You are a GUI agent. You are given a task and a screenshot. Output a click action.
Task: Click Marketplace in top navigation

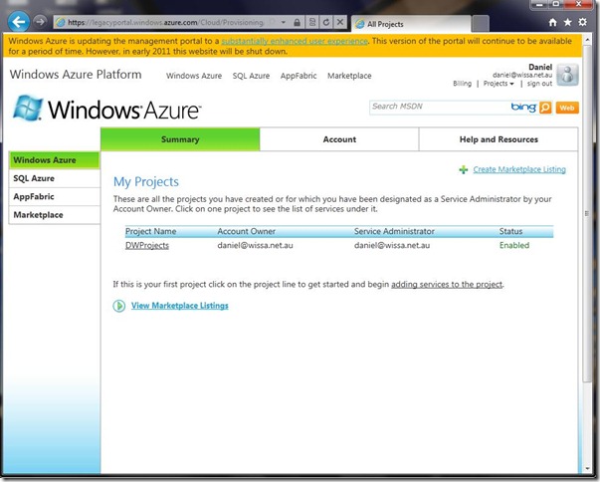coord(349,76)
